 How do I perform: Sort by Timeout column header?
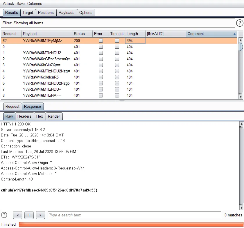[x=117, y=34]
